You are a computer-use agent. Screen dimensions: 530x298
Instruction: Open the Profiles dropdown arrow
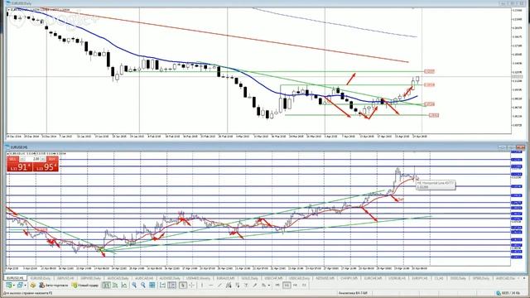point(25,286)
